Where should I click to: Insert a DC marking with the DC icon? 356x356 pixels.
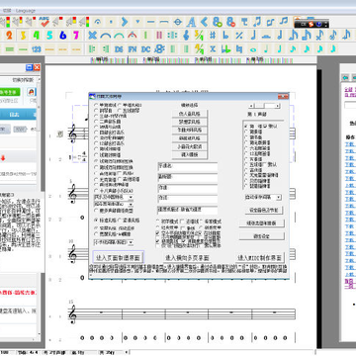145,49
